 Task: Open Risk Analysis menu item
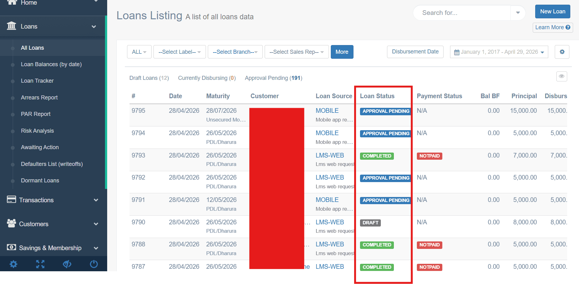pos(37,131)
